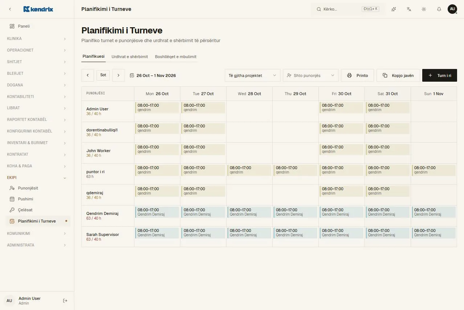Open Çelësat in the sidebar
The image size is (464, 310).
(37, 210)
